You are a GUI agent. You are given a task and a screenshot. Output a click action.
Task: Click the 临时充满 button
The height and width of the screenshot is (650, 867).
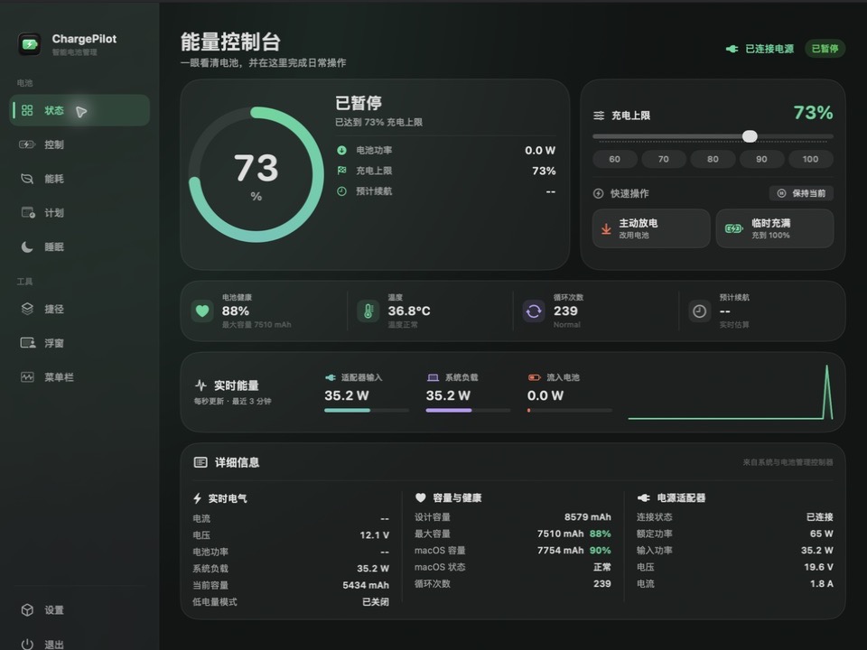[775, 228]
